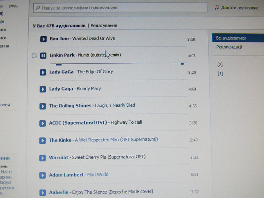Play Lady Gaga Bloody Mary
Image resolution: width=264 pixels, height=198 pixels.
click(x=43, y=89)
